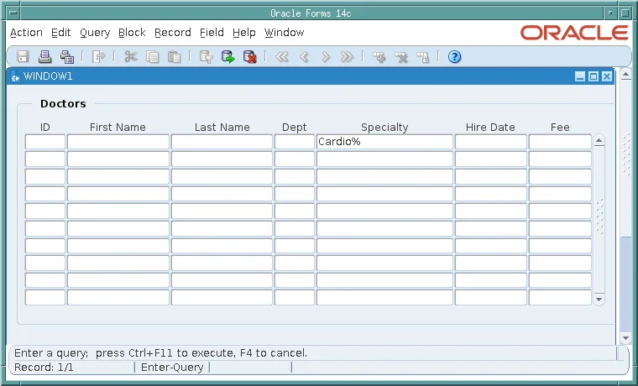Click the ID column header

point(45,128)
